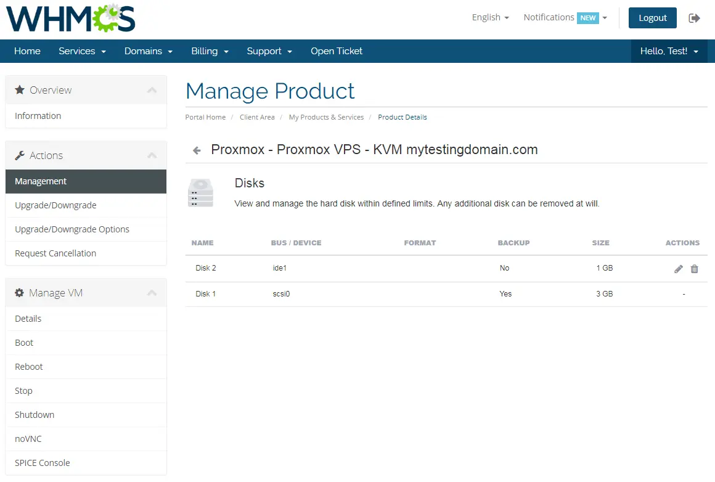Open the noVNC console

[86, 439]
